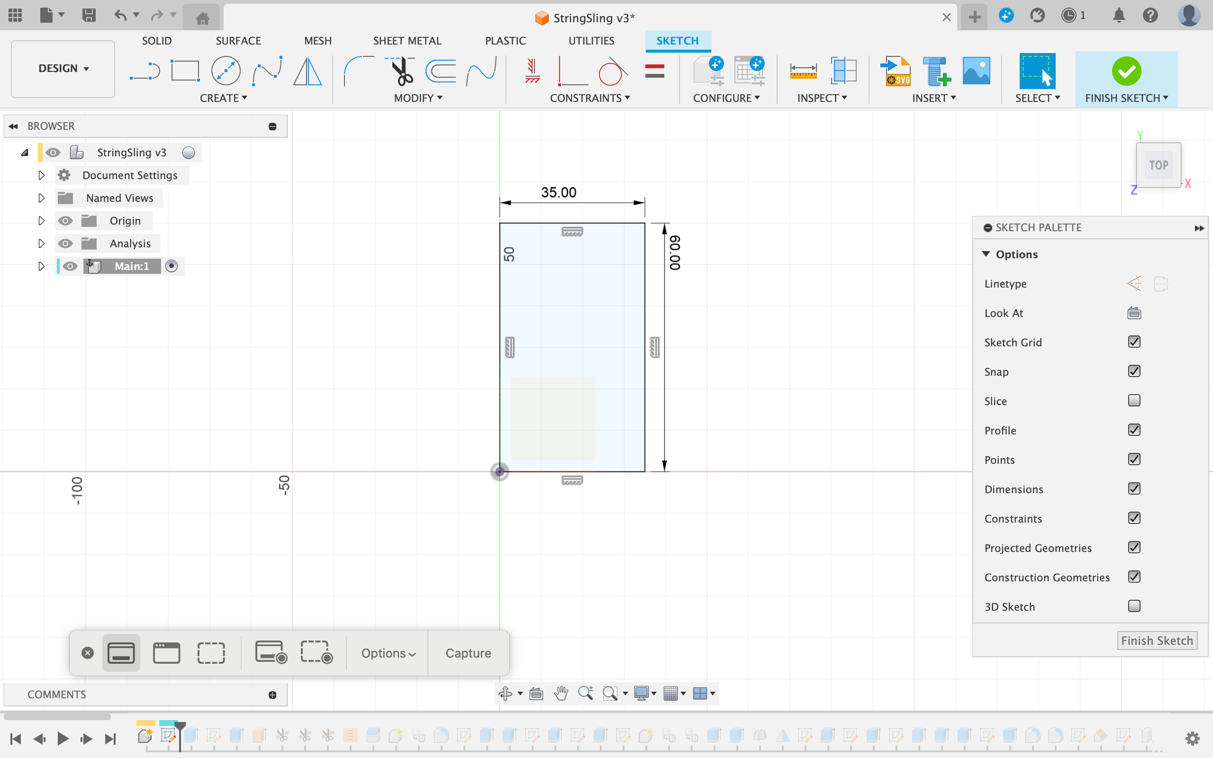The image size is (1213, 758).
Task: Click the Look At icon in Sketch Palette
Action: [1134, 313]
